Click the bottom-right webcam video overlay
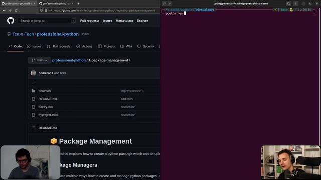Image resolution: width=321 pixels, height=180 pixels. coord(291,162)
